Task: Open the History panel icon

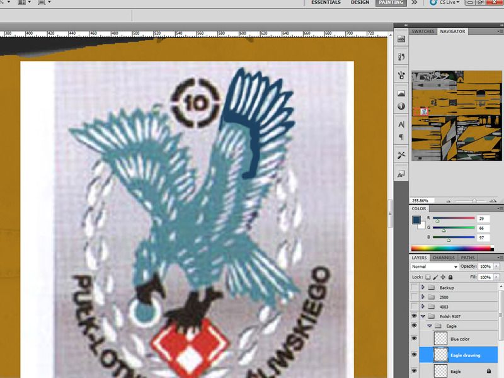Action: [401, 57]
